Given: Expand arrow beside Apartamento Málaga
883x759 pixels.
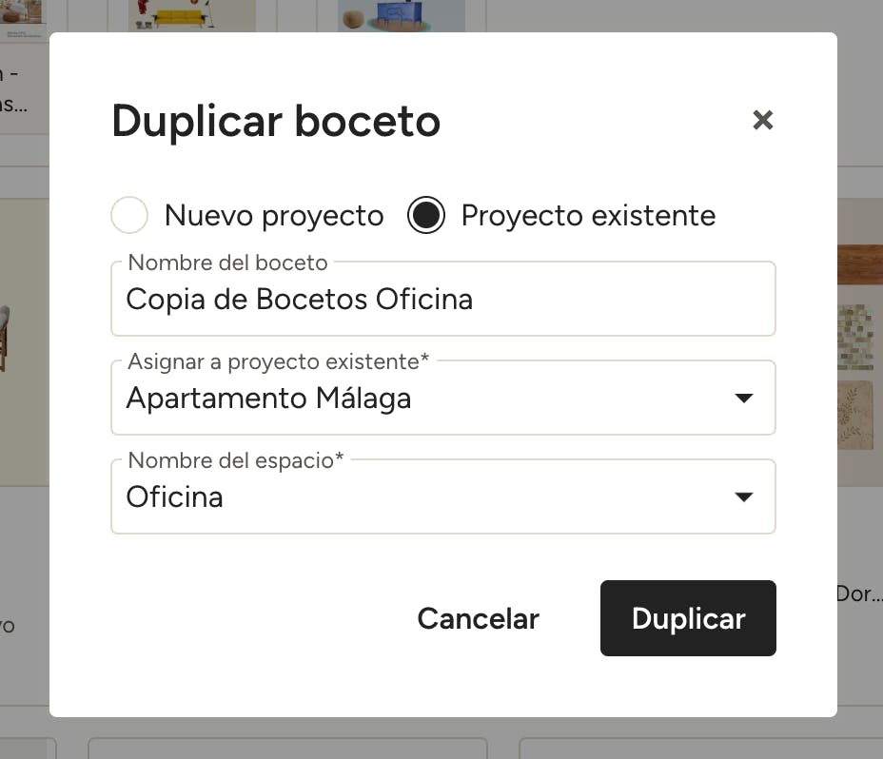Looking at the screenshot, I should click(744, 399).
